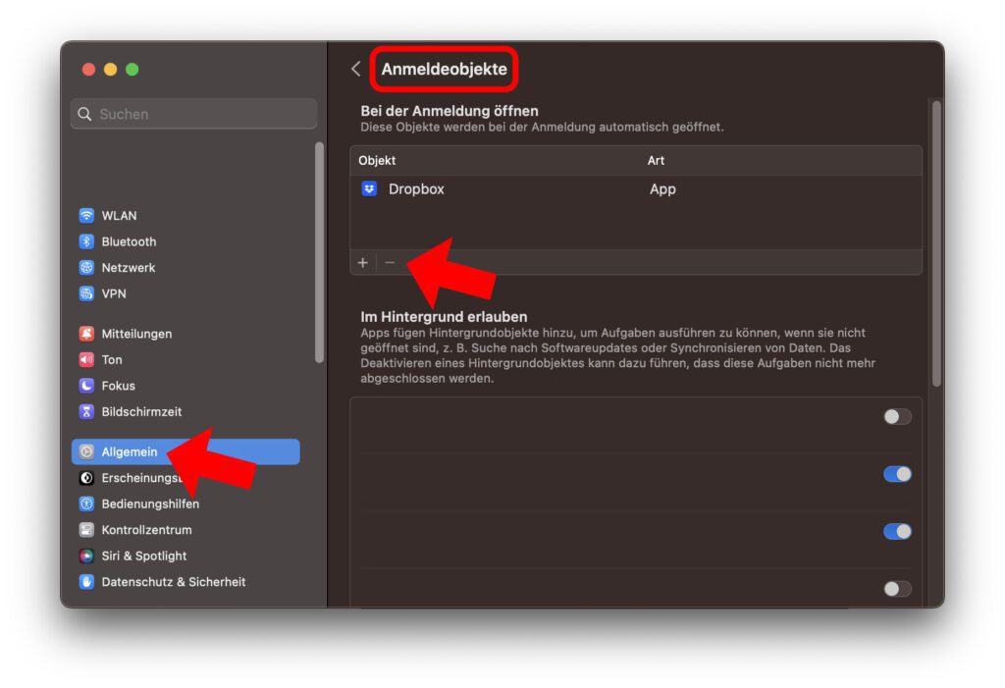Enable the last background item switch
The width and height of the screenshot is (1005, 688).
click(895, 588)
